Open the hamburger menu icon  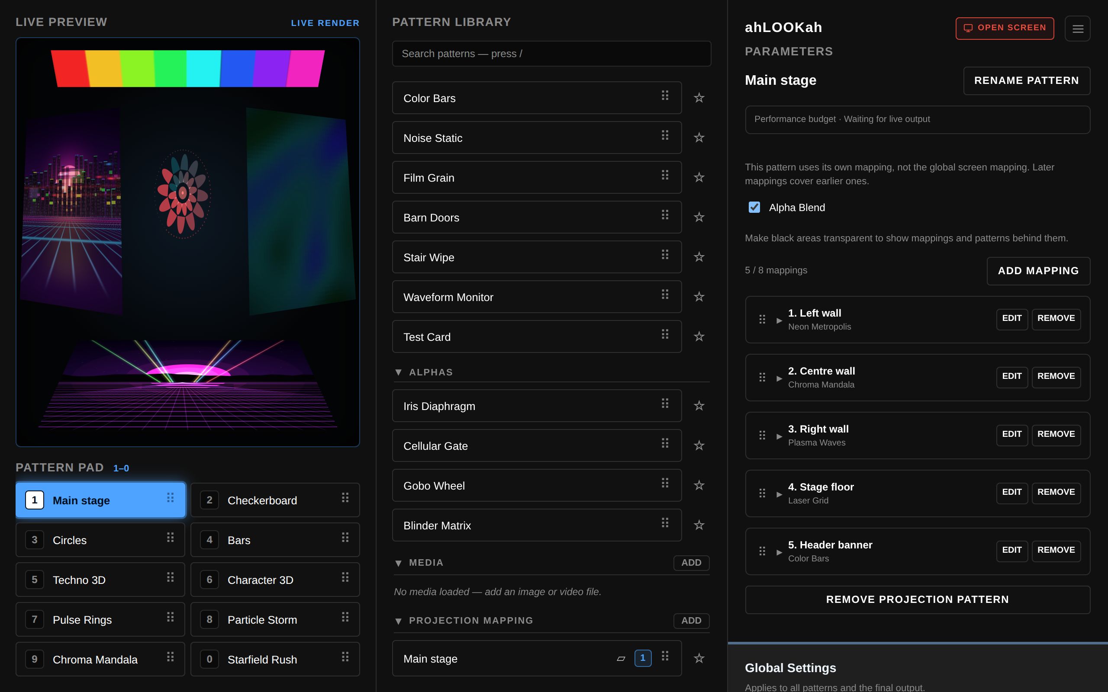tap(1077, 29)
